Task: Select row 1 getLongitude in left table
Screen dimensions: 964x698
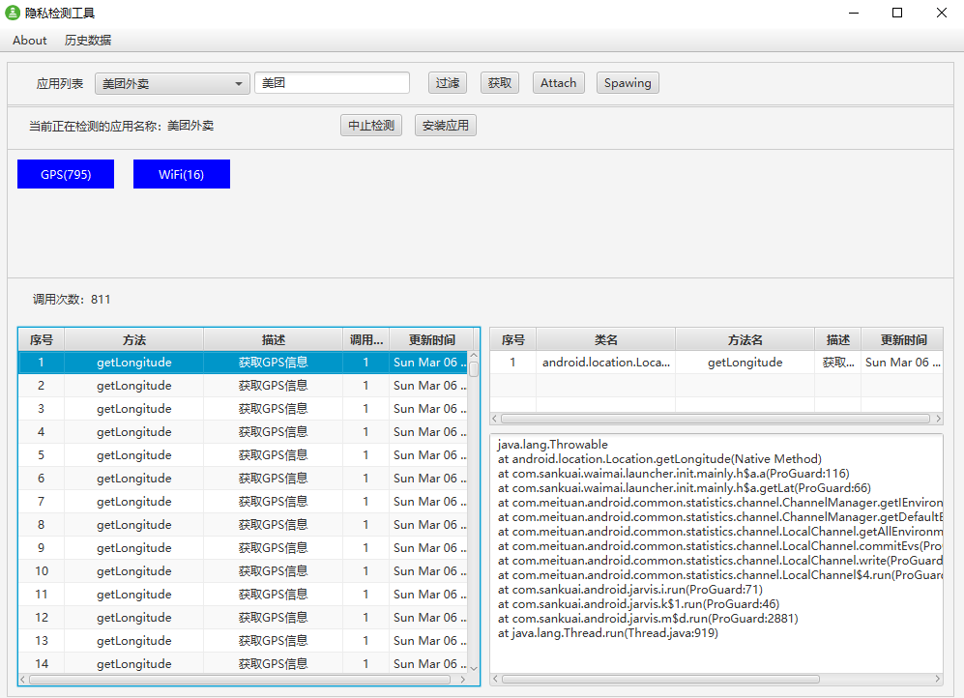Action: coord(243,363)
